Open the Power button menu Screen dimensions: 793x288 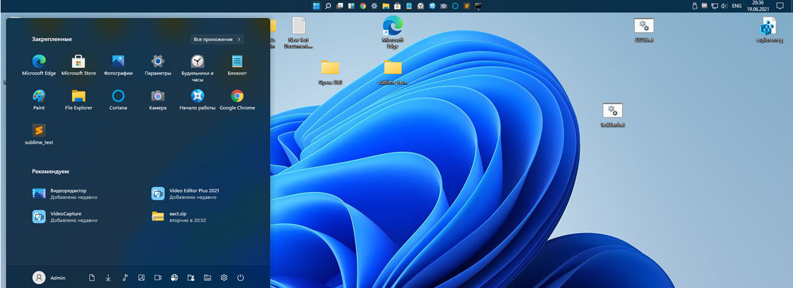(240, 278)
